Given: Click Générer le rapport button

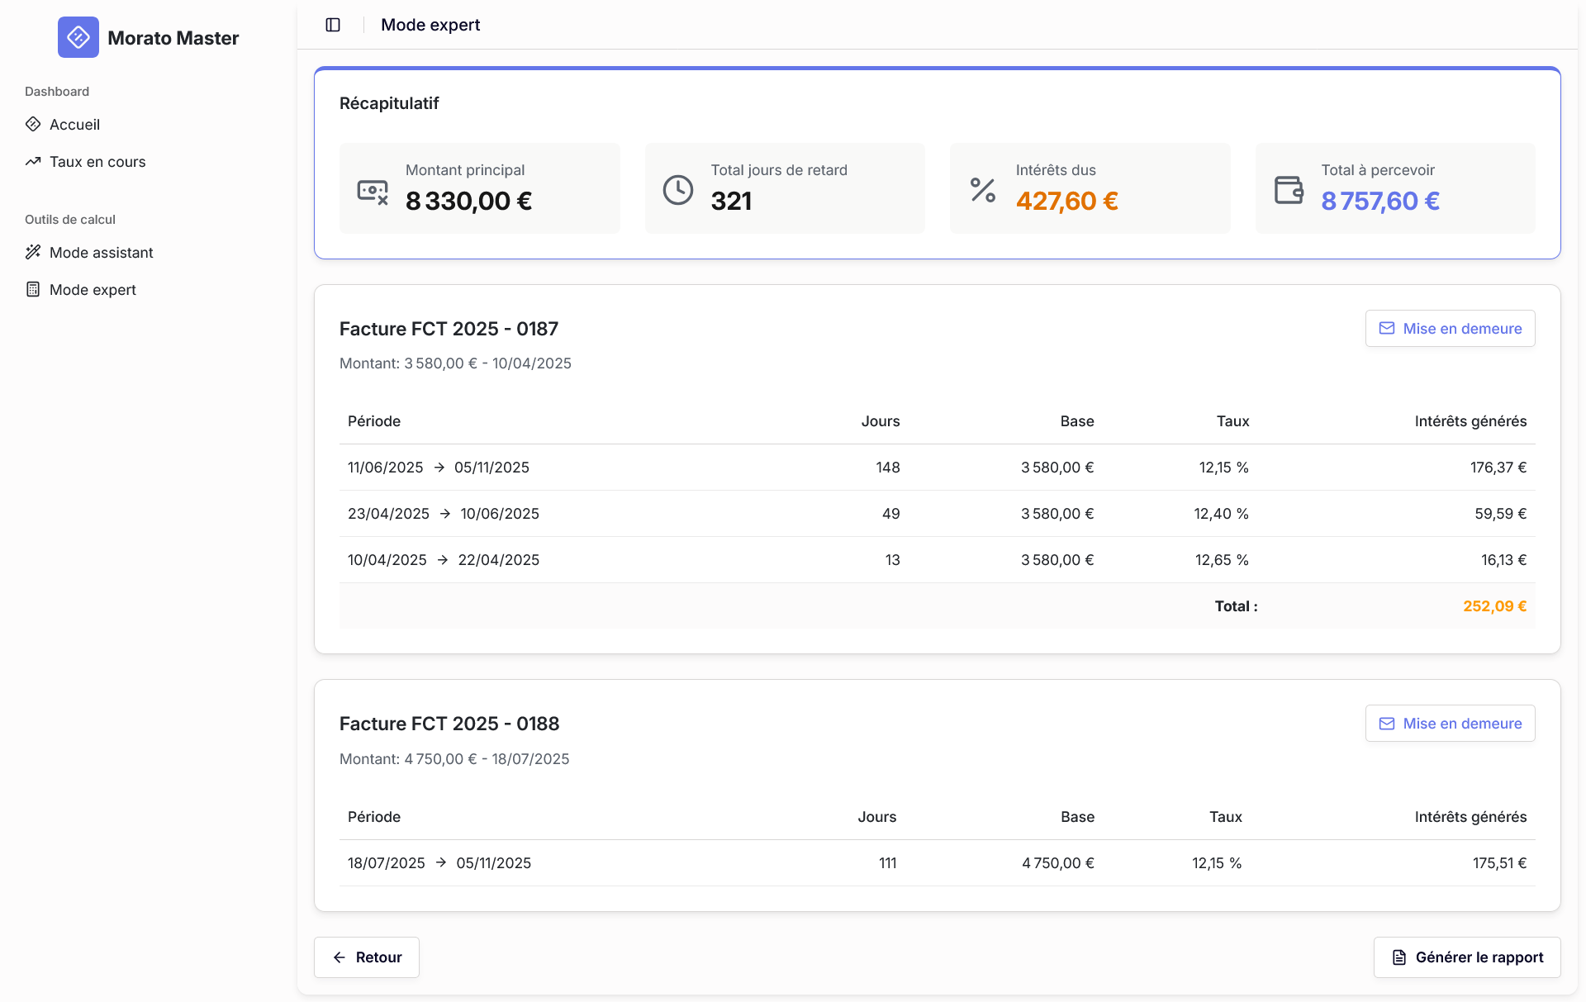Looking at the screenshot, I should (1467, 957).
